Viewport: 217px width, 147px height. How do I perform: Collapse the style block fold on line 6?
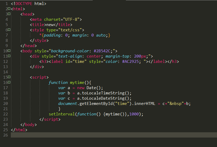(x=9, y=29)
